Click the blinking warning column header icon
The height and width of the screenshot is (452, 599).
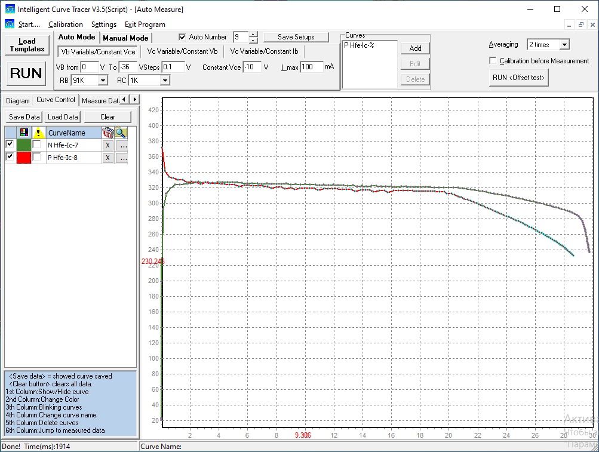tap(38, 133)
